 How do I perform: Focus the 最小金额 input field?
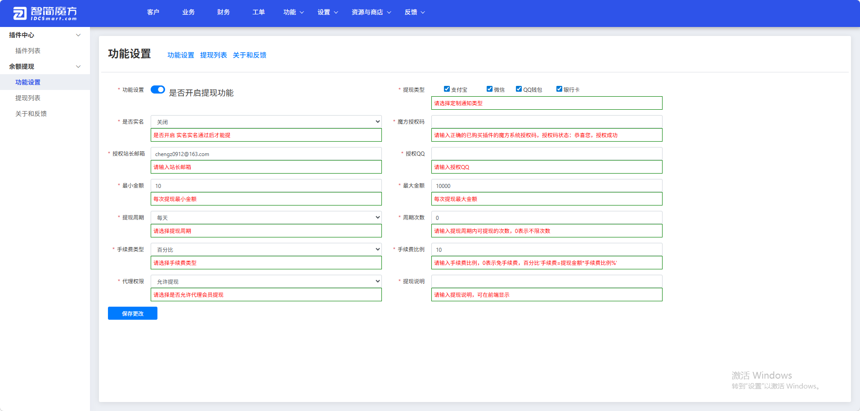pyautogui.click(x=266, y=186)
